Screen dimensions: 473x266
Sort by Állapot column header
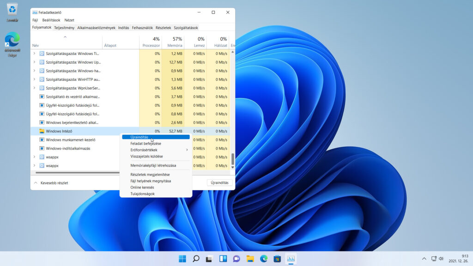121,42
